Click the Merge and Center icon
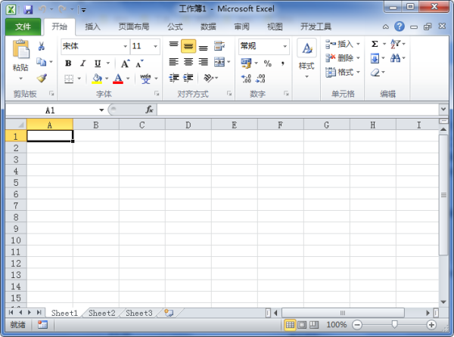The image size is (454, 337). (219, 62)
